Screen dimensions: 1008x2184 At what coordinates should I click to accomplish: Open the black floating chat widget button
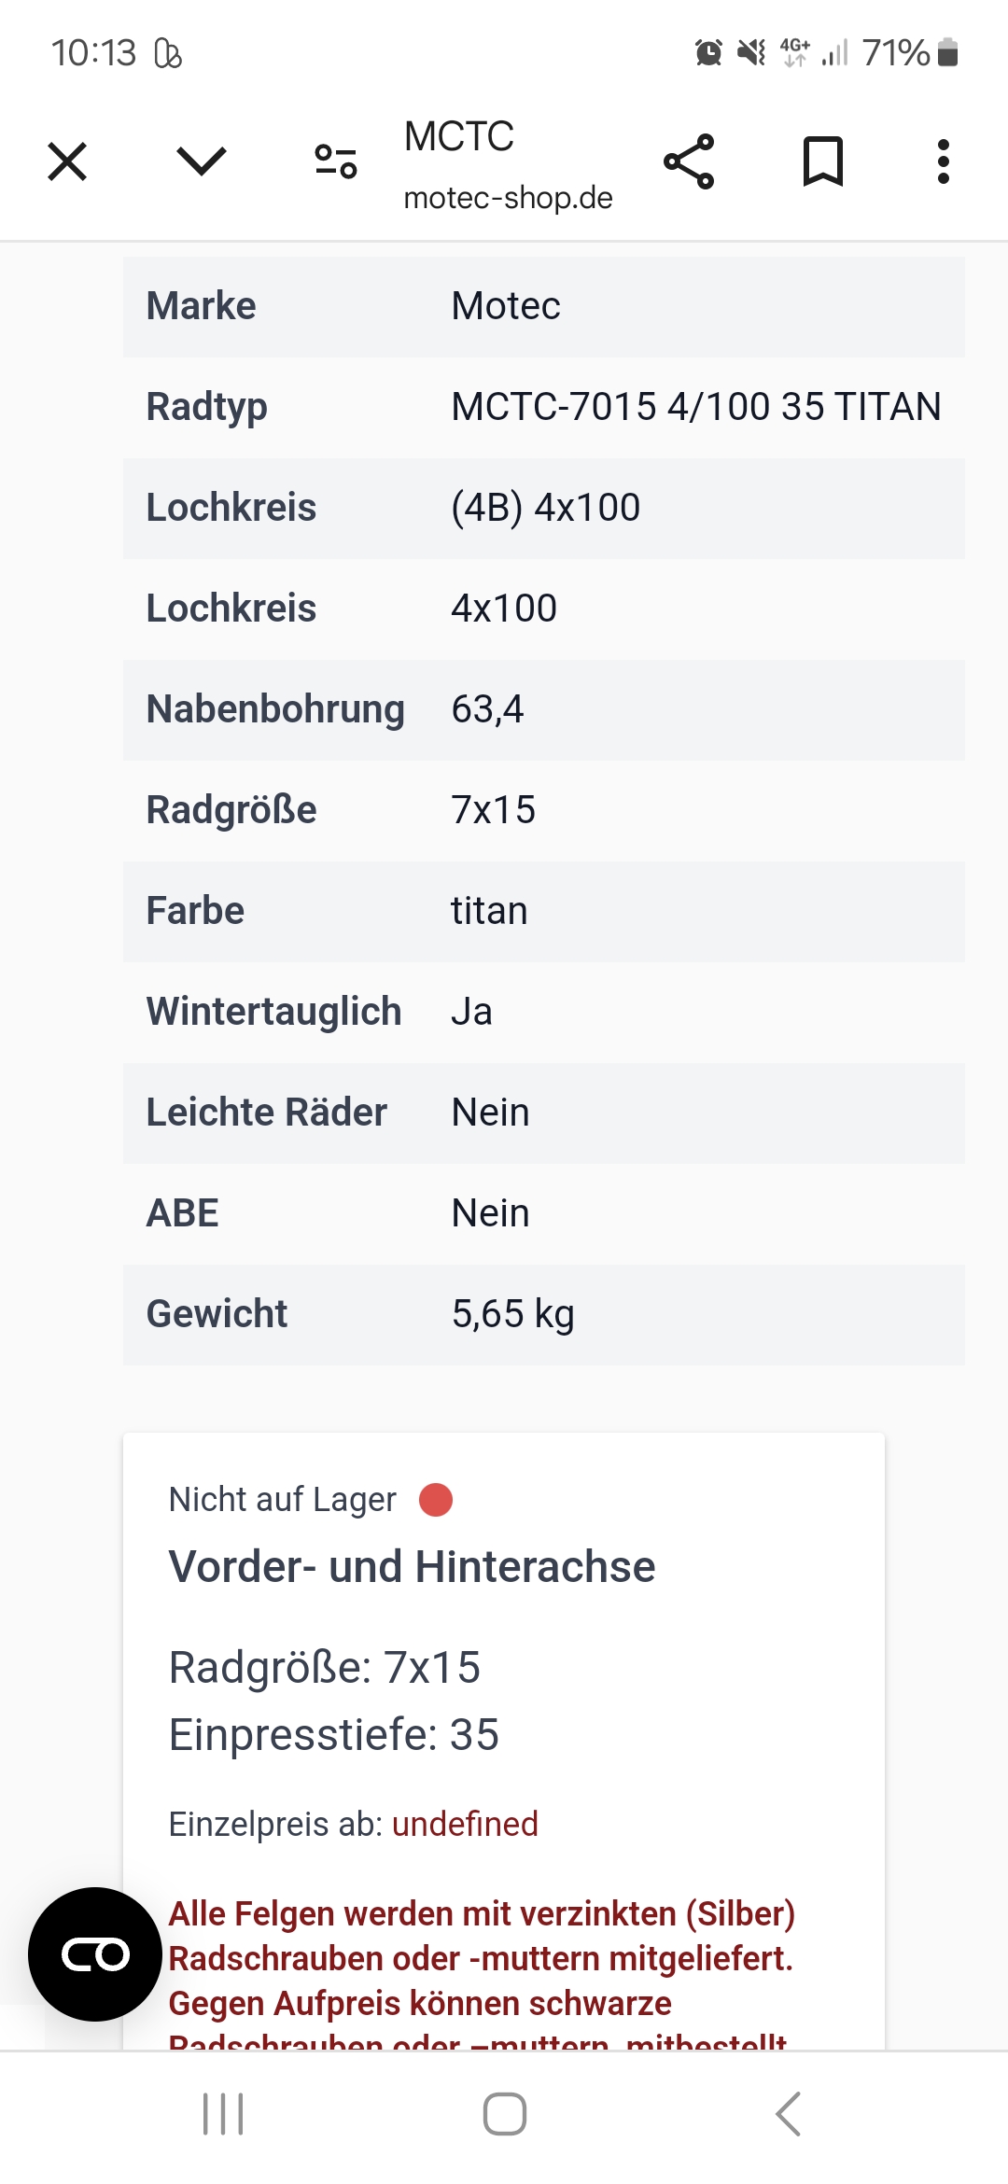(95, 1954)
